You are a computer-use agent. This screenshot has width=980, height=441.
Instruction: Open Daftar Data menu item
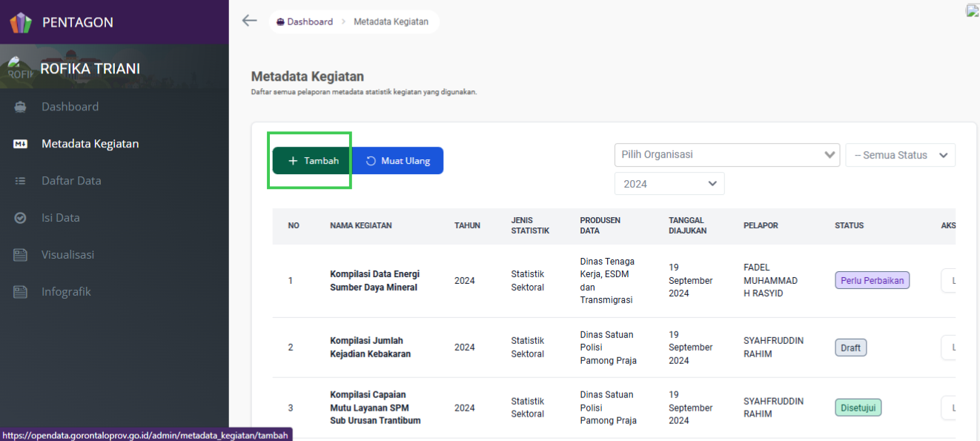[x=71, y=181]
